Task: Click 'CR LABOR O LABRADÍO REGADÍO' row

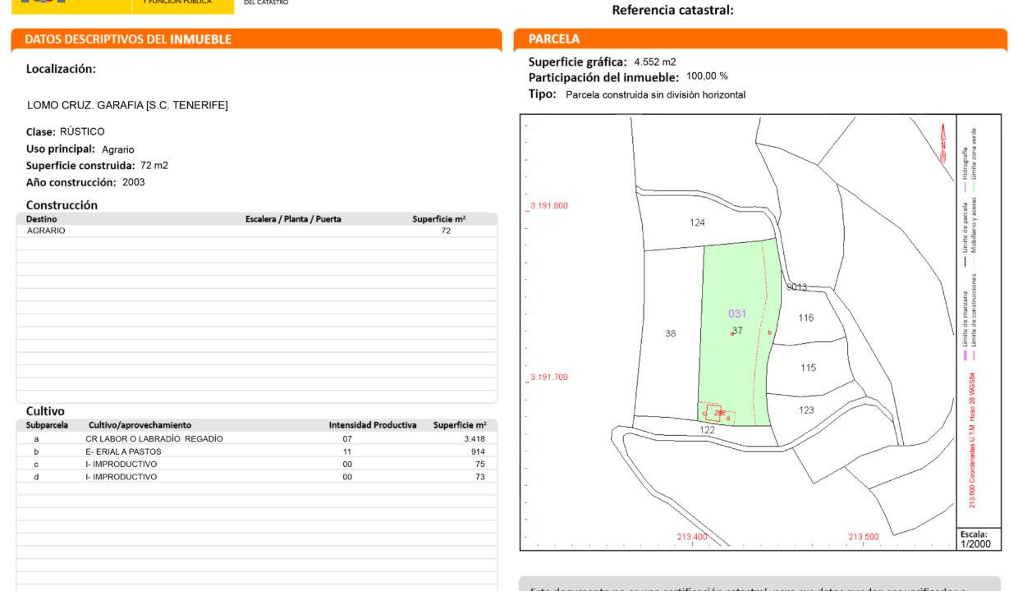Action: tap(257, 438)
